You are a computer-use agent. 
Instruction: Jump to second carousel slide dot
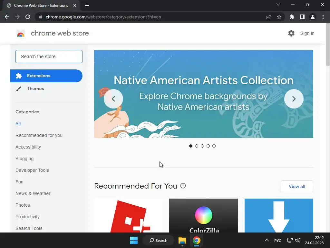(x=197, y=146)
